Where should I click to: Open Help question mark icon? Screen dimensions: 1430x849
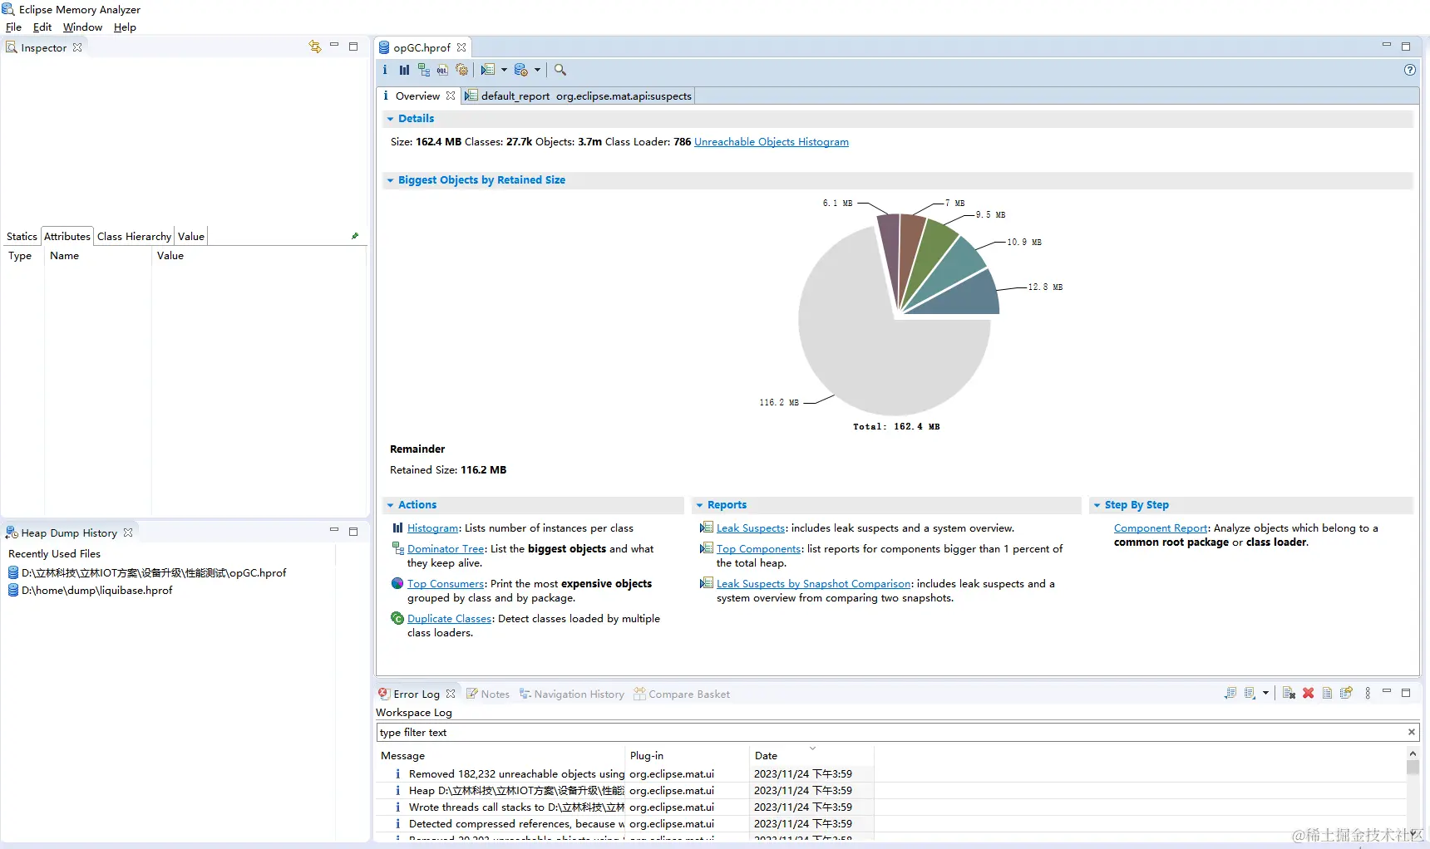coord(1410,70)
